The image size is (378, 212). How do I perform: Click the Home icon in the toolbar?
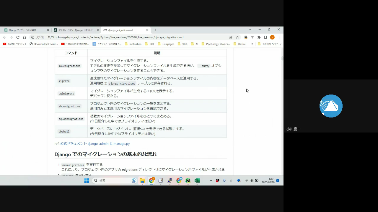tap(25, 37)
